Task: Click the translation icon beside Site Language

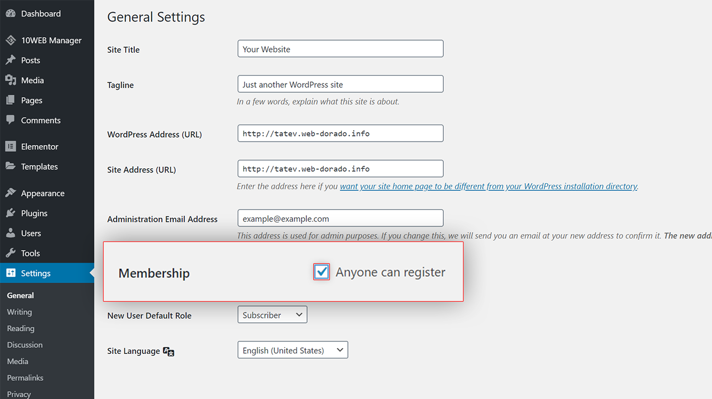Action: click(168, 352)
